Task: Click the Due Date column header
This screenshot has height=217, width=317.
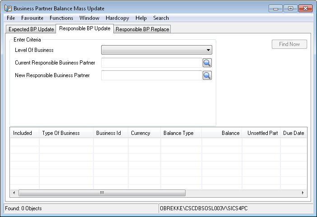Action: pyautogui.click(x=294, y=133)
